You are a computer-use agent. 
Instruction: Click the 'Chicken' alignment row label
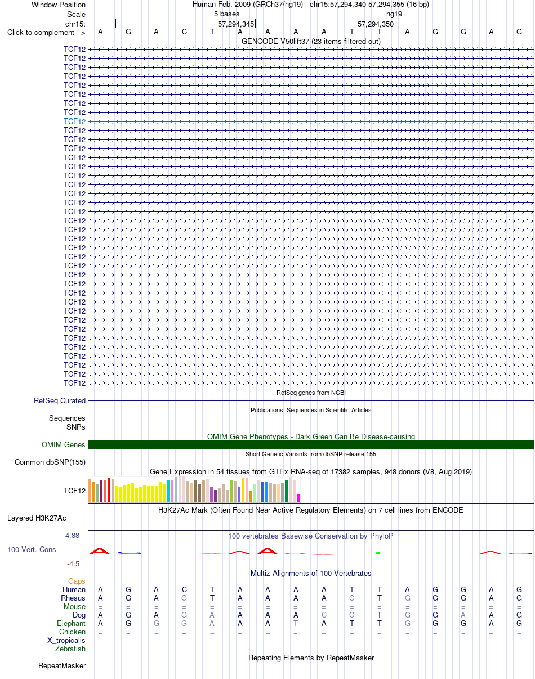(x=73, y=632)
